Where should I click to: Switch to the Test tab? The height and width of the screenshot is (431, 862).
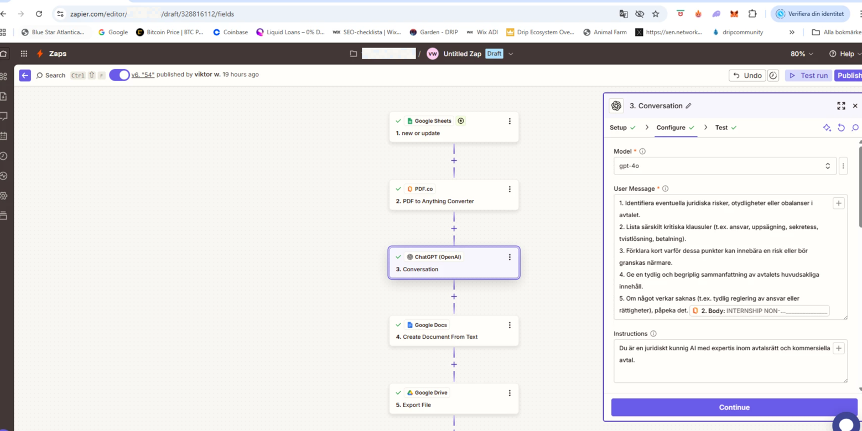(721, 128)
